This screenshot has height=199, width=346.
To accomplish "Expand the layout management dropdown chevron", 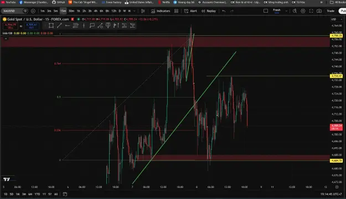I will click(x=286, y=11).
